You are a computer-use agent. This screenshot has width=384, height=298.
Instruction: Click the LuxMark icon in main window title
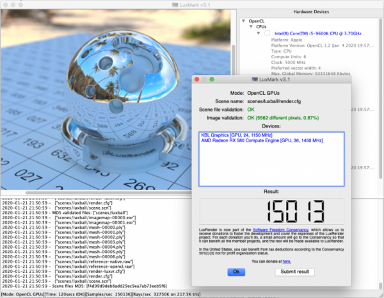pyautogui.click(x=175, y=5)
